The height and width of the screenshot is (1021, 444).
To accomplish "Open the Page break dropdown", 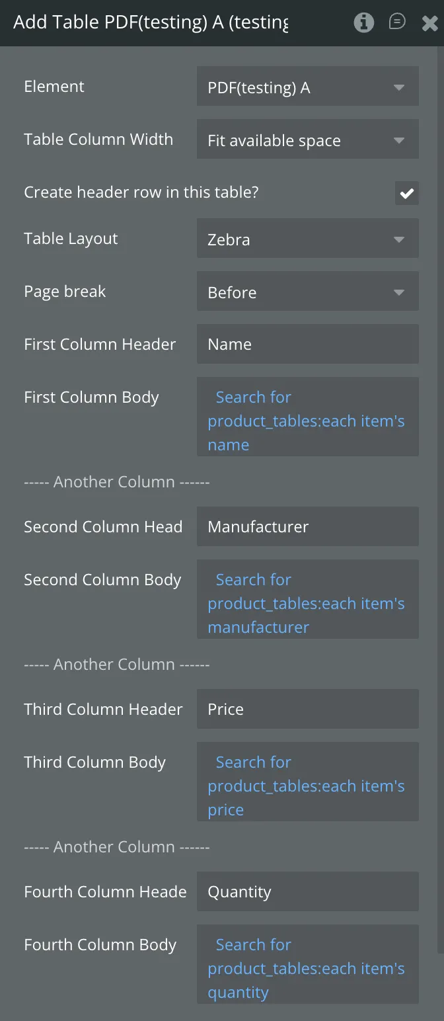I will (x=308, y=292).
